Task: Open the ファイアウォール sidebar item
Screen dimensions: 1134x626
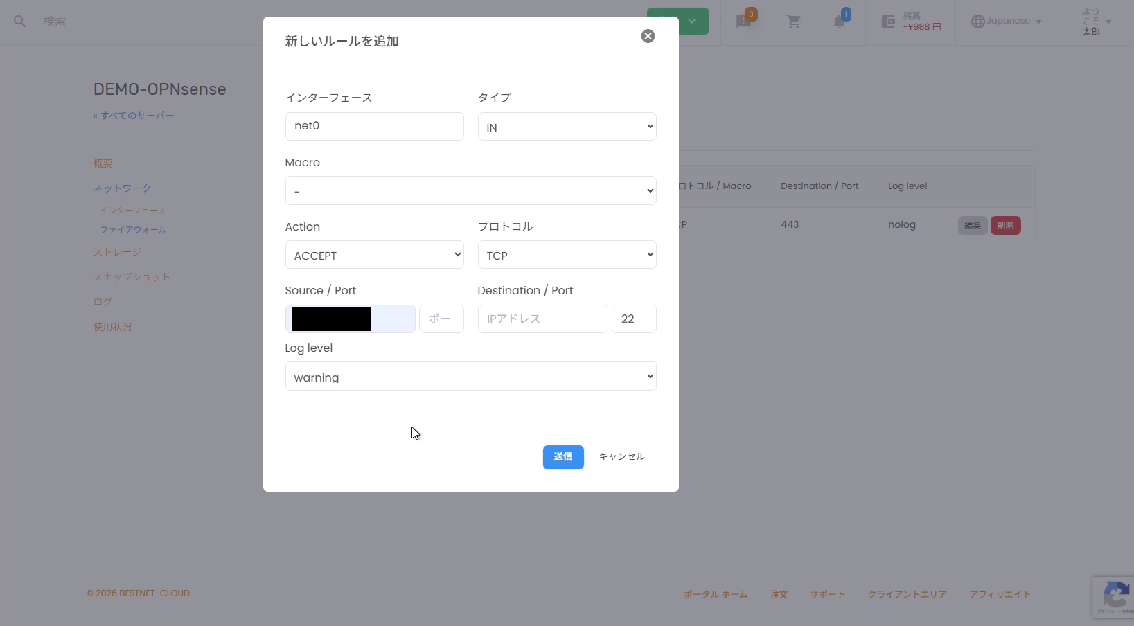Action: pos(133,229)
